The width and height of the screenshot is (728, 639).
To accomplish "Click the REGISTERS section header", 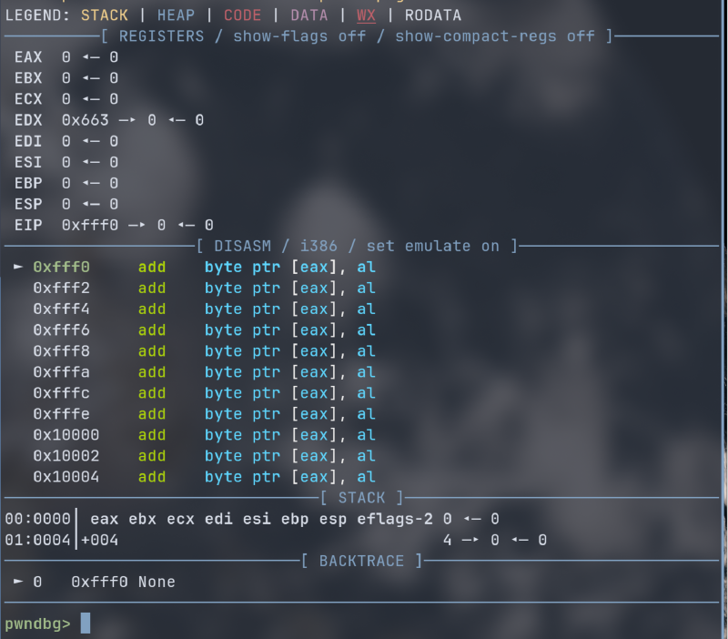I will [357, 36].
